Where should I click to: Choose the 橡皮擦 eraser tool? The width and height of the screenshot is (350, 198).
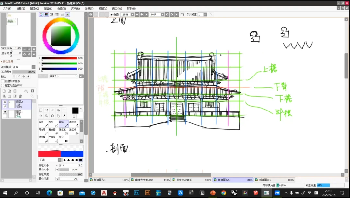point(53,131)
